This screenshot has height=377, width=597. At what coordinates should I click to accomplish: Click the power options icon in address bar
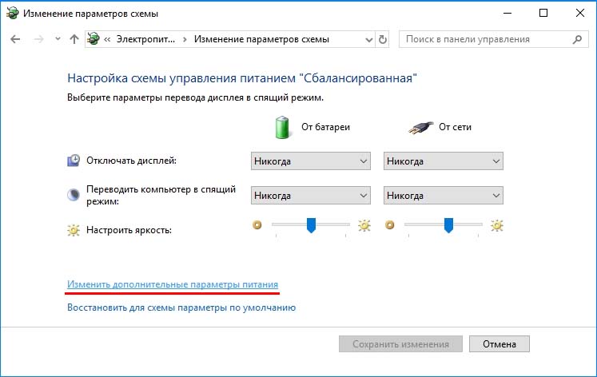pos(94,39)
